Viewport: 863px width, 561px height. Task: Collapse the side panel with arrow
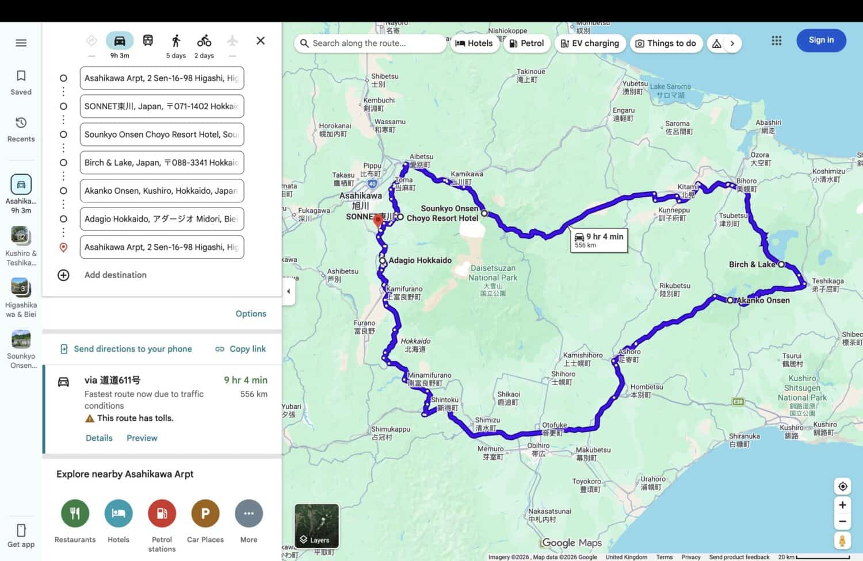coord(288,291)
